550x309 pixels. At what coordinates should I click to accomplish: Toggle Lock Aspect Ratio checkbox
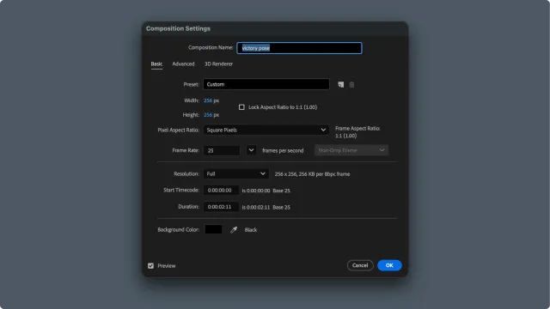(241, 107)
